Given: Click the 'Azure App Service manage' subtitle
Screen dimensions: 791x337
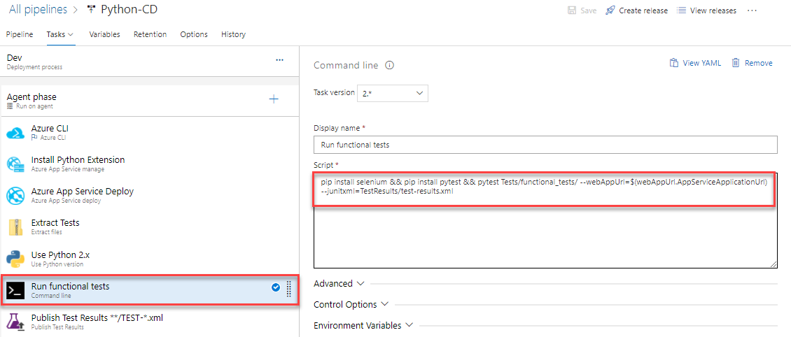Looking at the screenshot, I should point(68,169).
